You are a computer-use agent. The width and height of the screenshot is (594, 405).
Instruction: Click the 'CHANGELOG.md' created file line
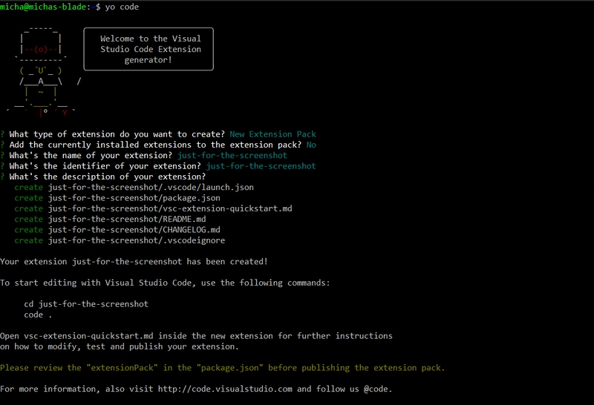tap(117, 229)
